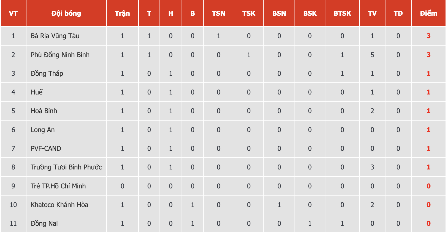This screenshot has height=234, width=448.
Task: Click the Huế team name
Action: [x=37, y=92]
